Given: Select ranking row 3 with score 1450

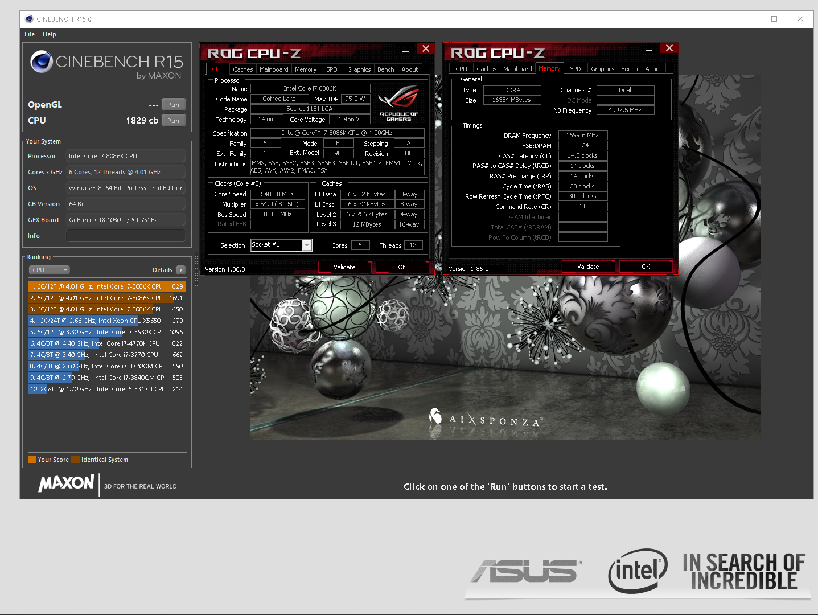Looking at the screenshot, I should point(106,309).
